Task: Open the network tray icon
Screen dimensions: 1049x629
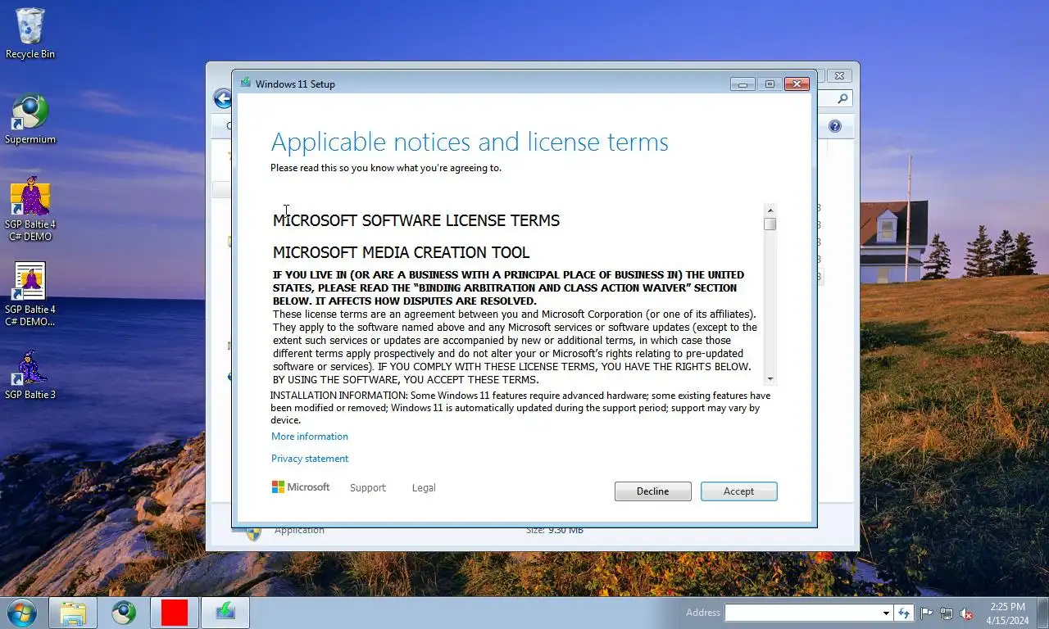Action: coord(947,613)
